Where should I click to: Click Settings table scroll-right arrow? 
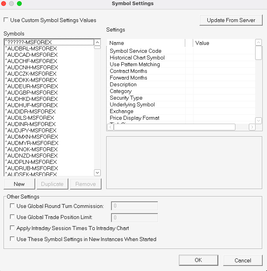click(252, 127)
